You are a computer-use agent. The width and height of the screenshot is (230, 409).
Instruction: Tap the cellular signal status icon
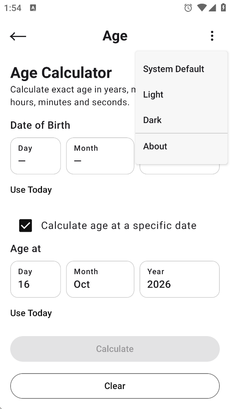pos(212,8)
